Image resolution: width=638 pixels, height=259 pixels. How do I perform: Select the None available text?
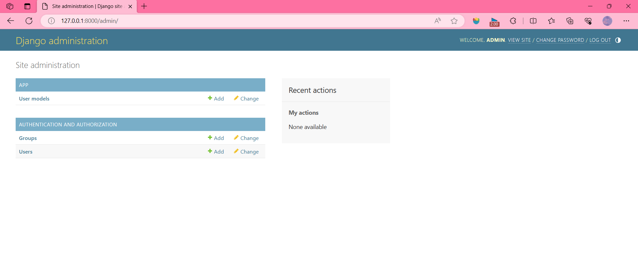coord(308,127)
